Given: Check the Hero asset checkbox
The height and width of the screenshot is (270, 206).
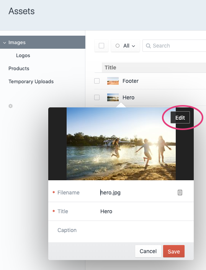Looking at the screenshot, I should click(x=97, y=97).
